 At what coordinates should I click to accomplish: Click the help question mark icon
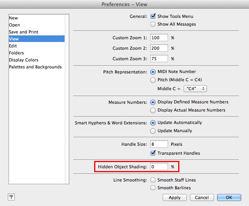tap(11, 197)
